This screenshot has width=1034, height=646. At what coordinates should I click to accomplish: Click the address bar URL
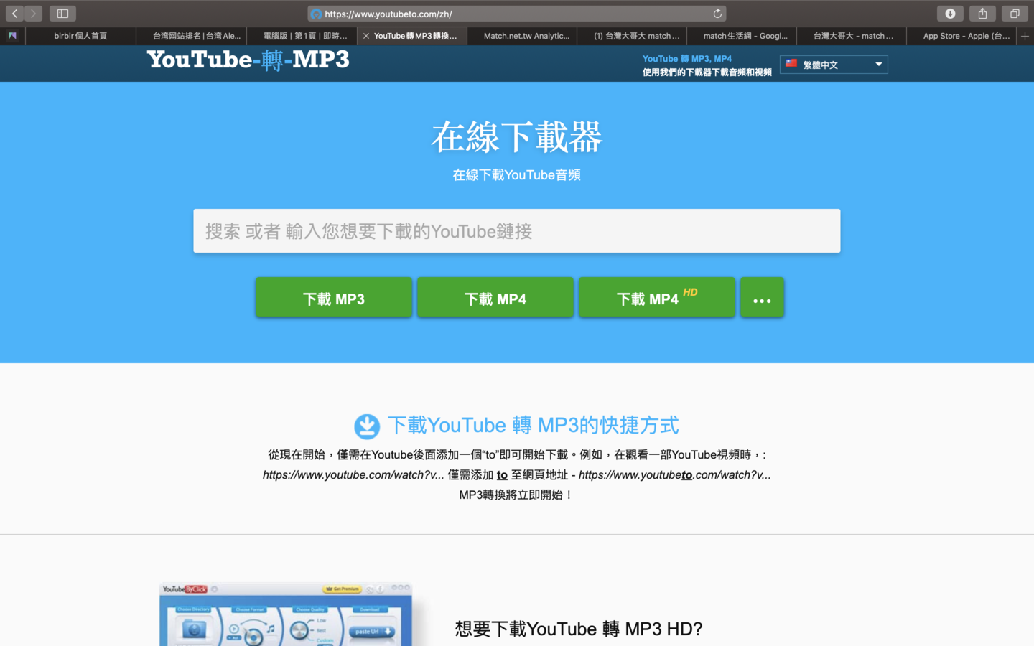(388, 14)
